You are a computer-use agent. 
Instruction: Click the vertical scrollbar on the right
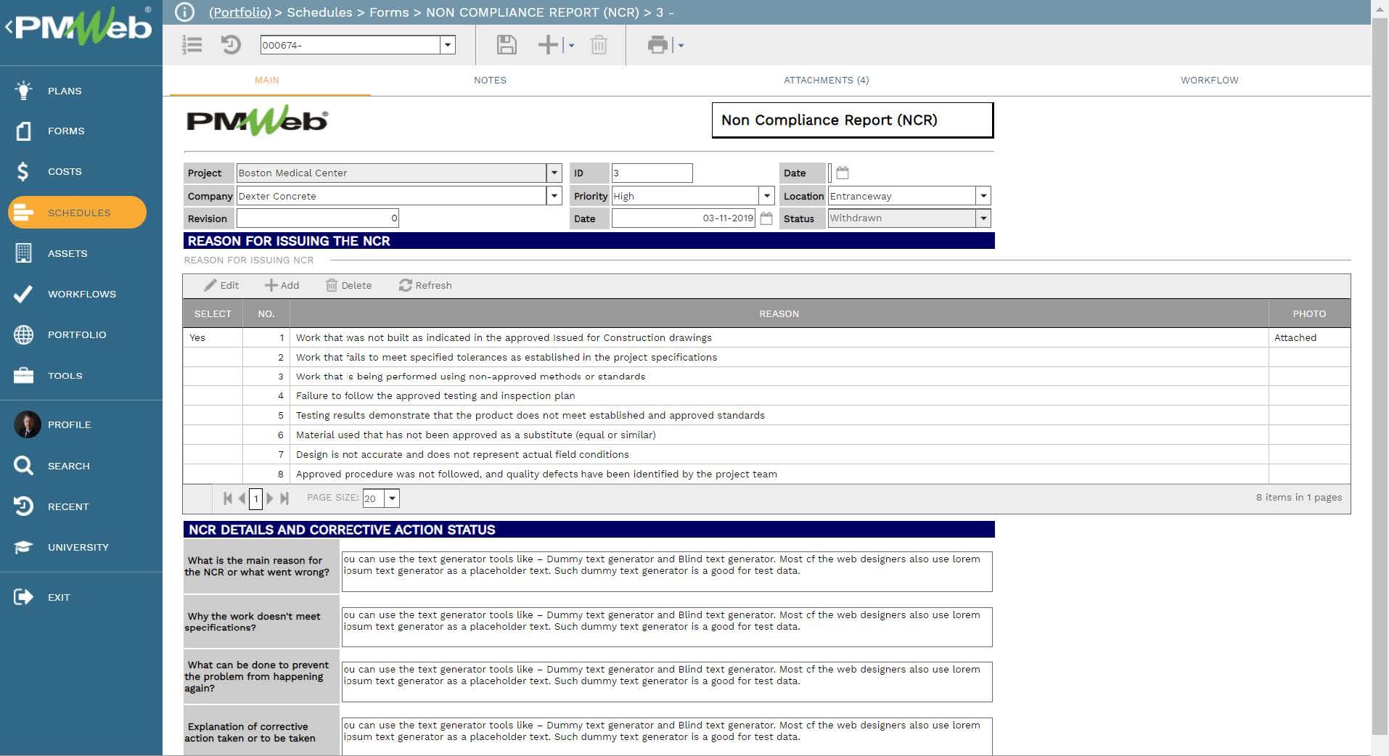[1380, 377]
